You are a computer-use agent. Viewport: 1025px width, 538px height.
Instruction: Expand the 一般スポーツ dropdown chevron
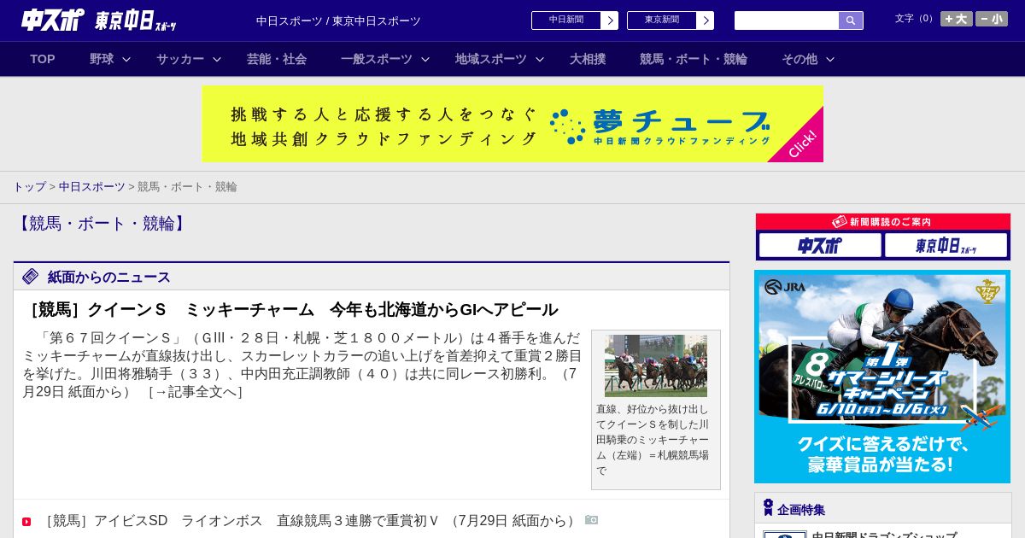pyautogui.click(x=425, y=59)
